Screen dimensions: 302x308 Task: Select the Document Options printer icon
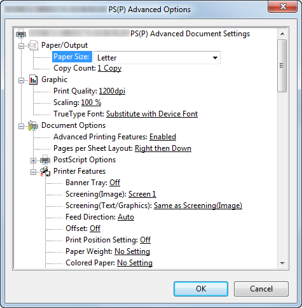point(33,125)
